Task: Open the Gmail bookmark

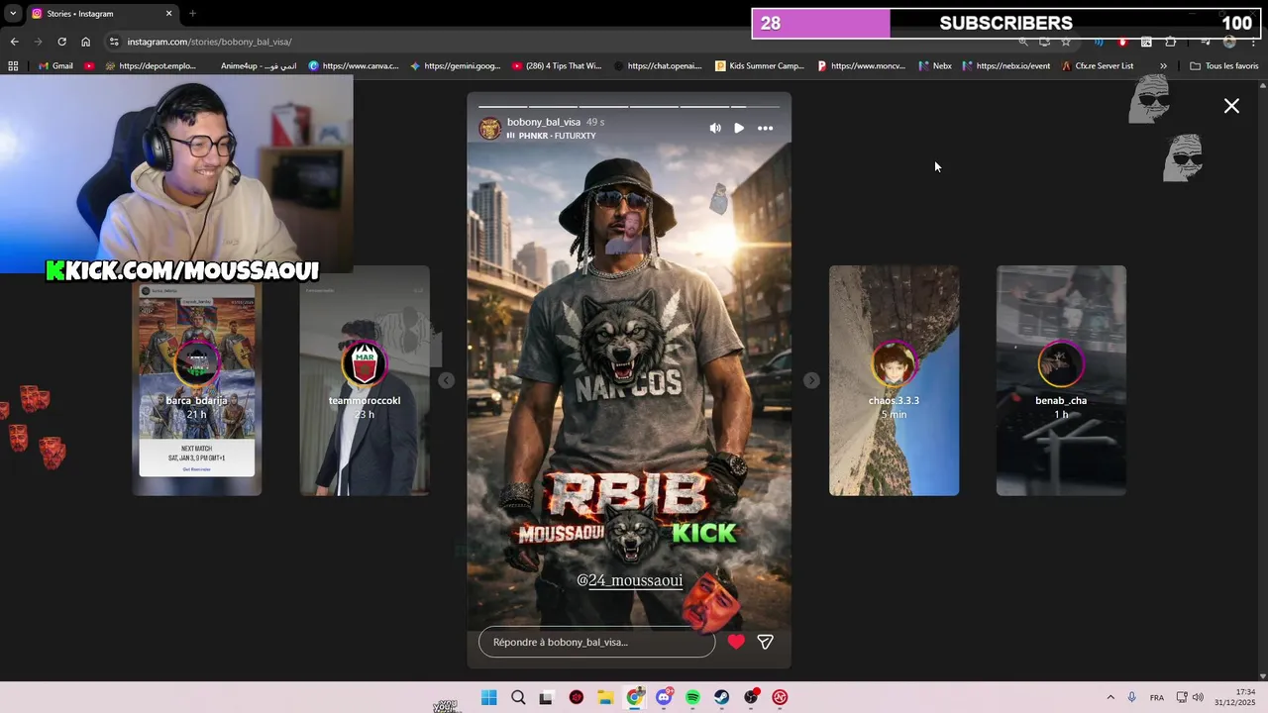Action: [x=54, y=66]
